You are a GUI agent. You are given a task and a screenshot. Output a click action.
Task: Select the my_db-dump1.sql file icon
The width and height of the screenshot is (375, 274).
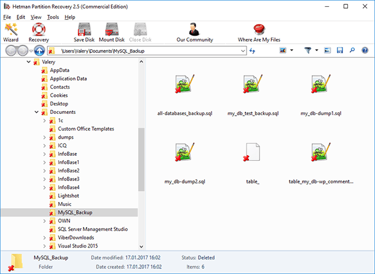click(x=321, y=84)
